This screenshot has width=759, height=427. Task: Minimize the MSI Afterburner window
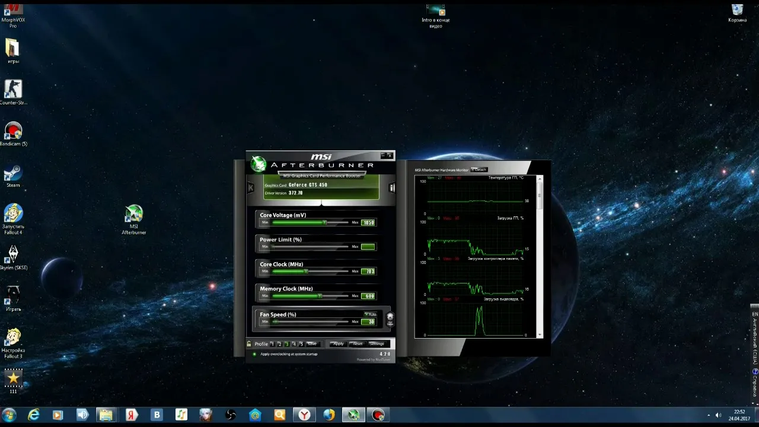384,156
